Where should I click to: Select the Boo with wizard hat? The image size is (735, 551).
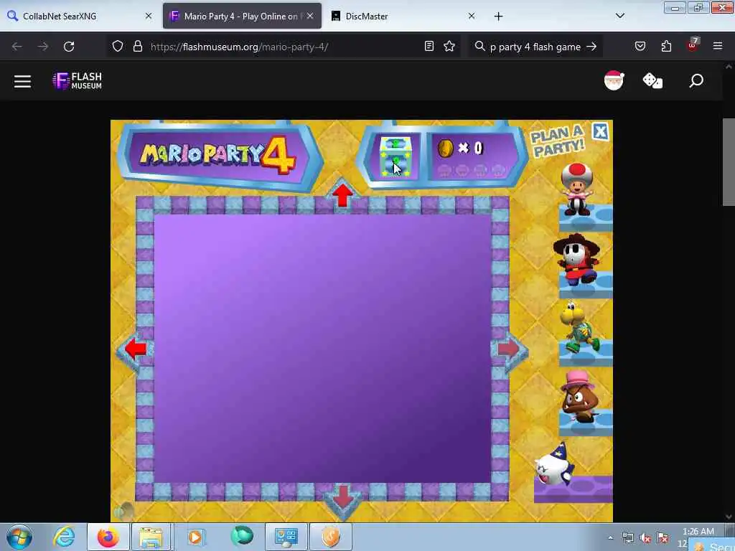pyautogui.click(x=555, y=464)
